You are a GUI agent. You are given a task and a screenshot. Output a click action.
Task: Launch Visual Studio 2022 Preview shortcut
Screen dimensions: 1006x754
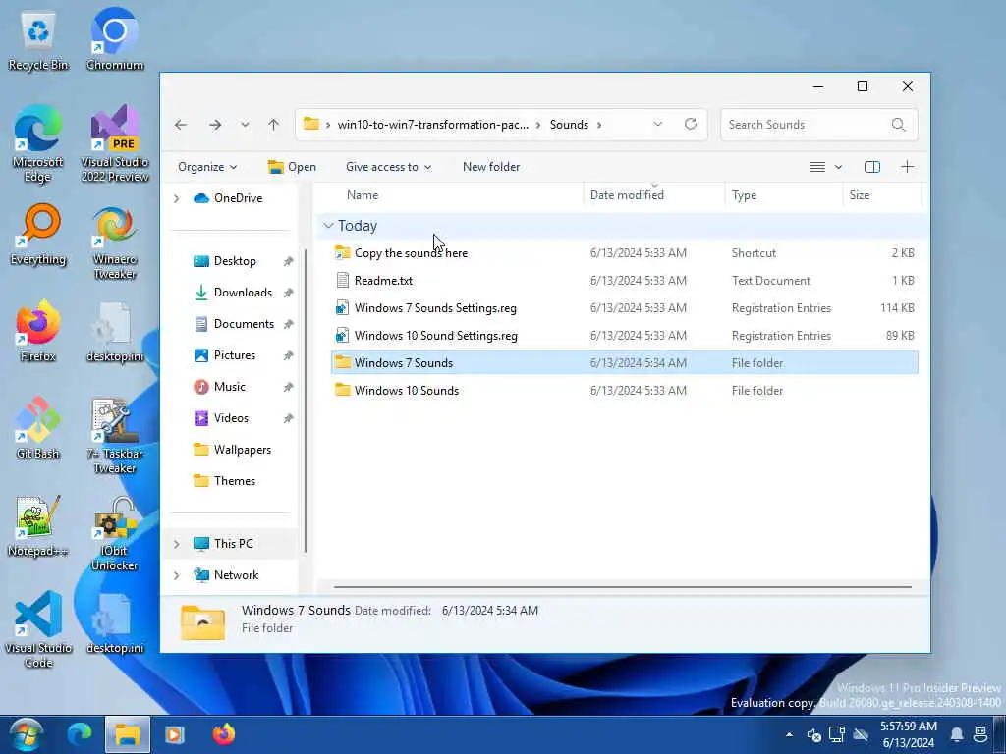coord(115,143)
